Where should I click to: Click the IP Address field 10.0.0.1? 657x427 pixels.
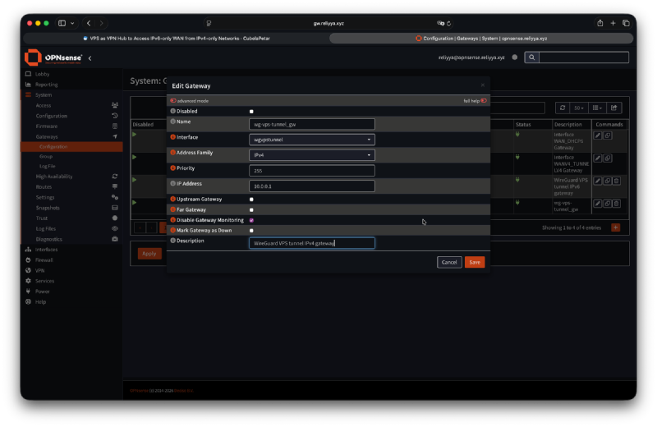tap(312, 186)
